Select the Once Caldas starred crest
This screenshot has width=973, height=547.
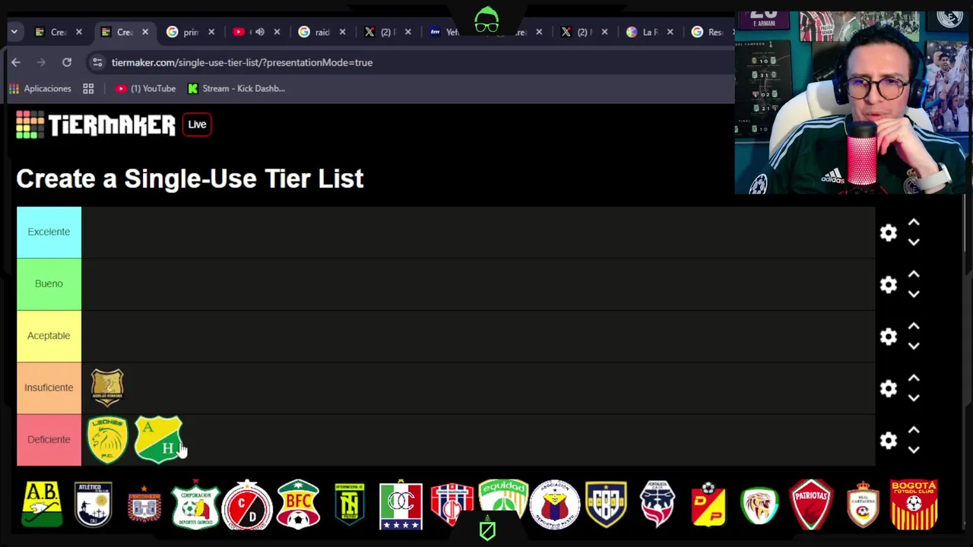pos(401,504)
